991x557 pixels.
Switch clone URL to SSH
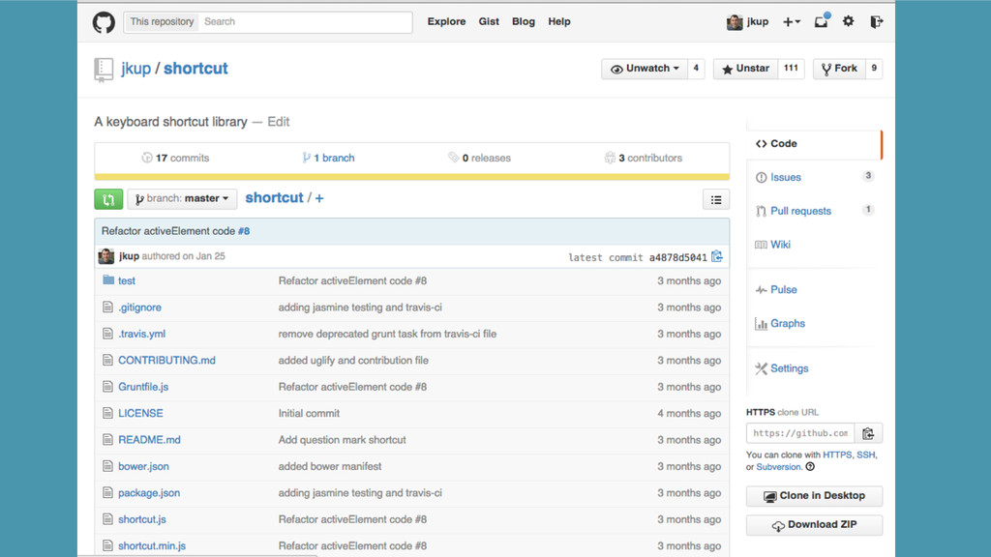tap(866, 454)
